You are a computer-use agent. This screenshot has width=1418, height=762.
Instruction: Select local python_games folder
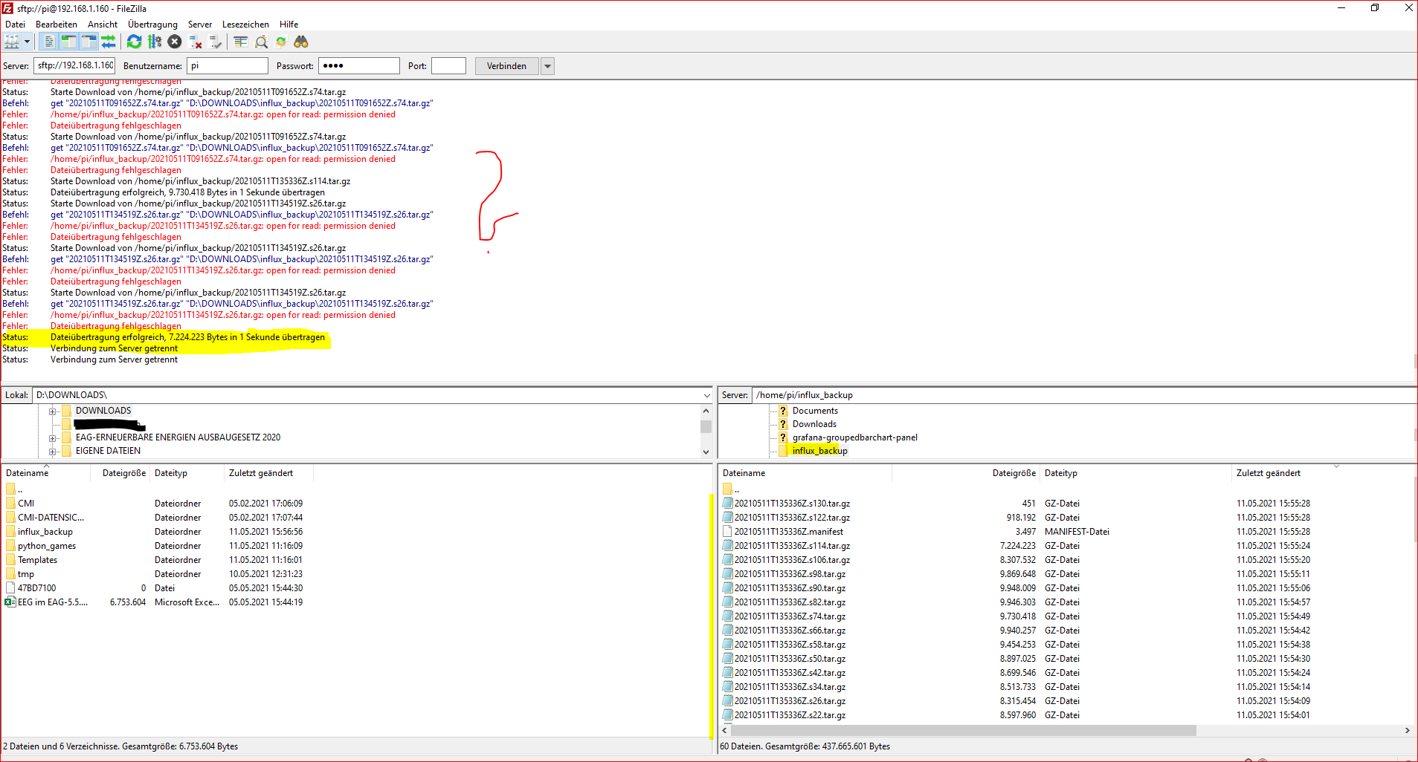(x=47, y=546)
